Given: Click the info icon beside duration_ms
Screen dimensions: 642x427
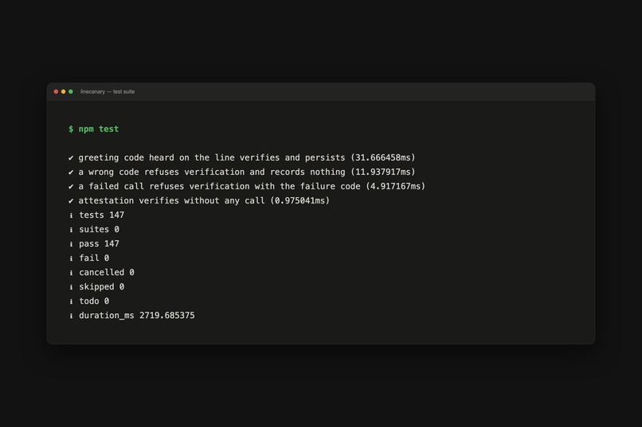Looking at the screenshot, I should pyautogui.click(x=71, y=316).
